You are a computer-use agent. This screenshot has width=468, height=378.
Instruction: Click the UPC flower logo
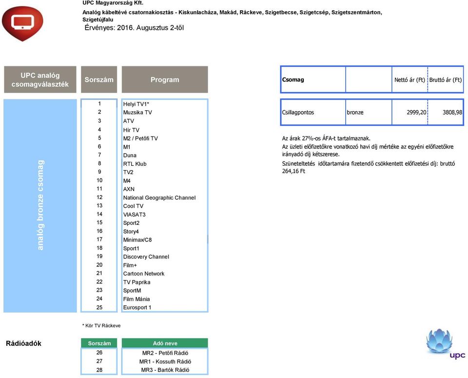coord(445,343)
